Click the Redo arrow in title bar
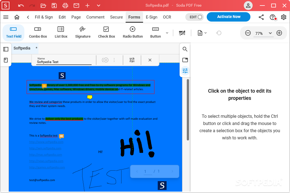This screenshot has width=290, height=193. point(32,6)
